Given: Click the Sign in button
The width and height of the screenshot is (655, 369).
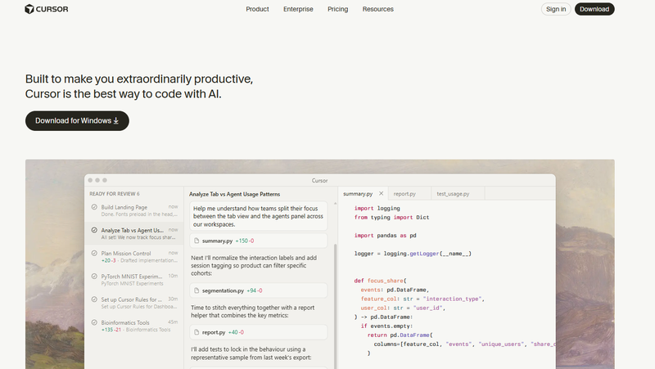Looking at the screenshot, I should [556, 9].
